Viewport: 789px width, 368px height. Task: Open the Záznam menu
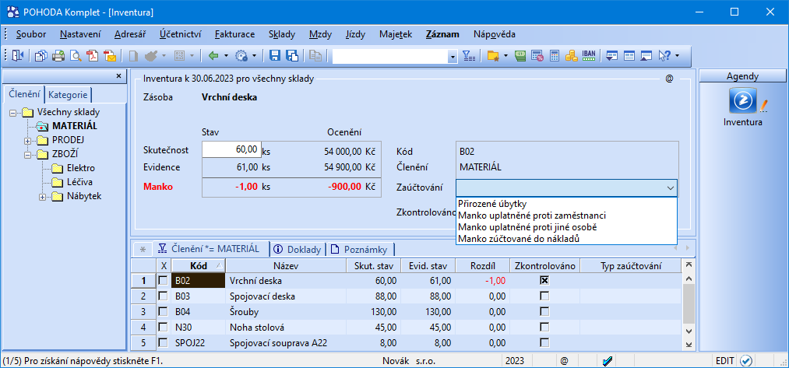442,35
